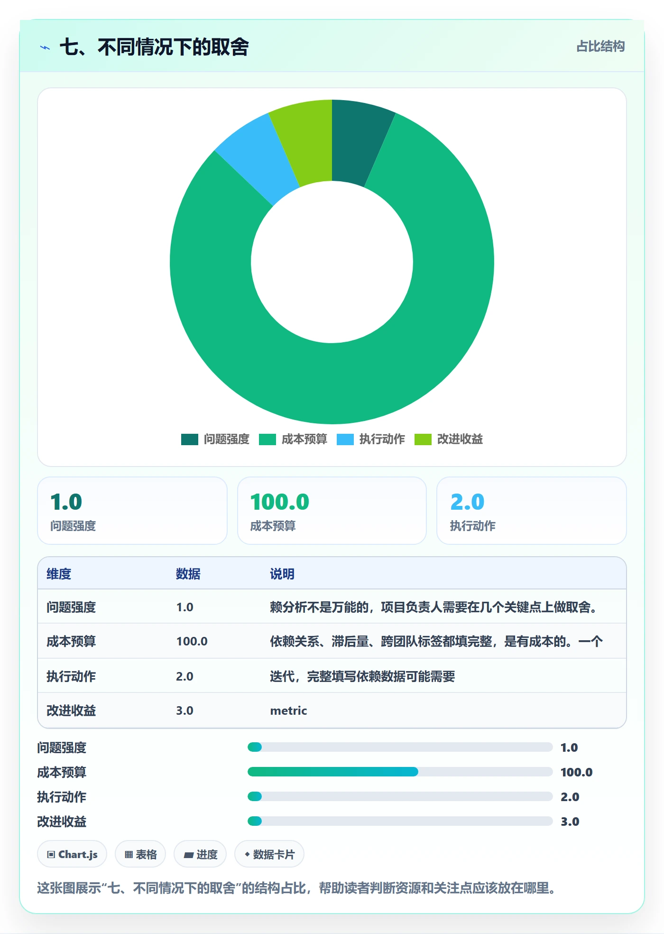This screenshot has width=664, height=934.
Task: Click the 数据 table column header
Action: [188, 574]
